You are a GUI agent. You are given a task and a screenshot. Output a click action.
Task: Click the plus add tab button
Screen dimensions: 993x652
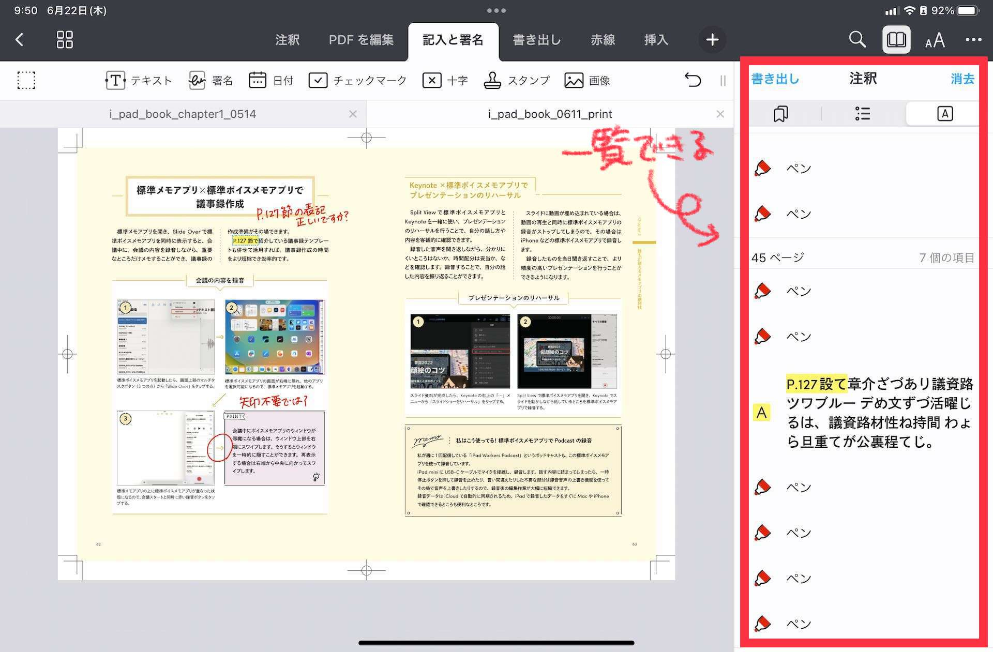tap(712, 39)
